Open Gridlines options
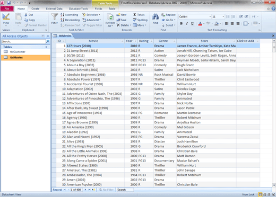 pos(246,23)
